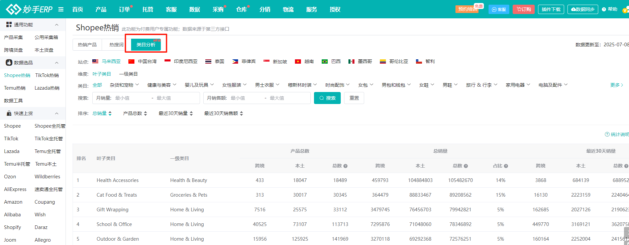Switch to the 热销产品 tab
This screenshot has width=629, height=245.
[x=87, y=45]
